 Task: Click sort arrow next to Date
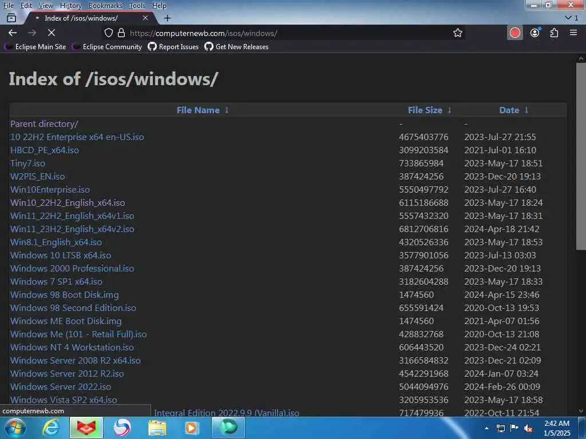tap(526, 110)
